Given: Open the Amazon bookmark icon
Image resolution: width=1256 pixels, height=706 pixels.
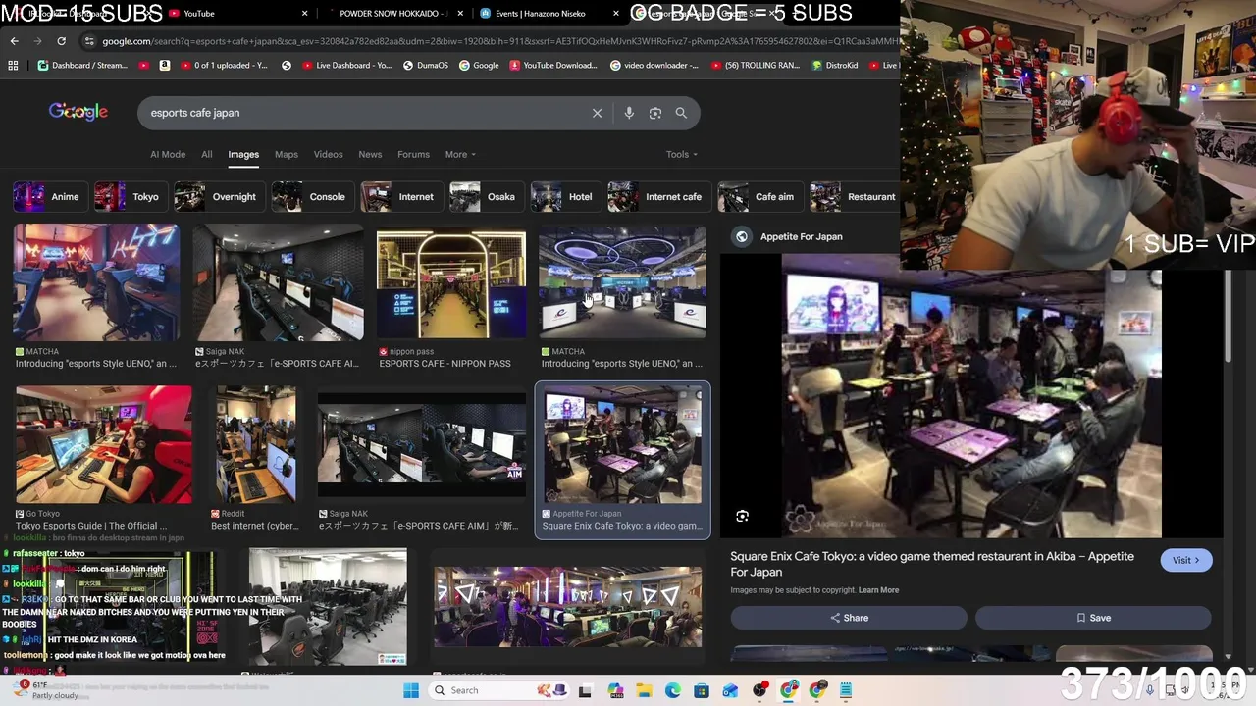Looking at the screenshot, I should point(165,66).
